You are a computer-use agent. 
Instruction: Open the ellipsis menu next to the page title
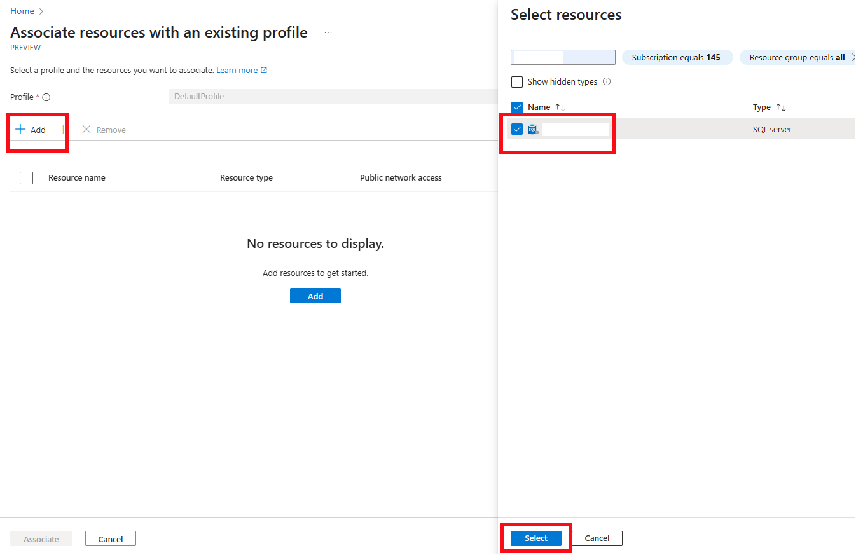(328, 32)
